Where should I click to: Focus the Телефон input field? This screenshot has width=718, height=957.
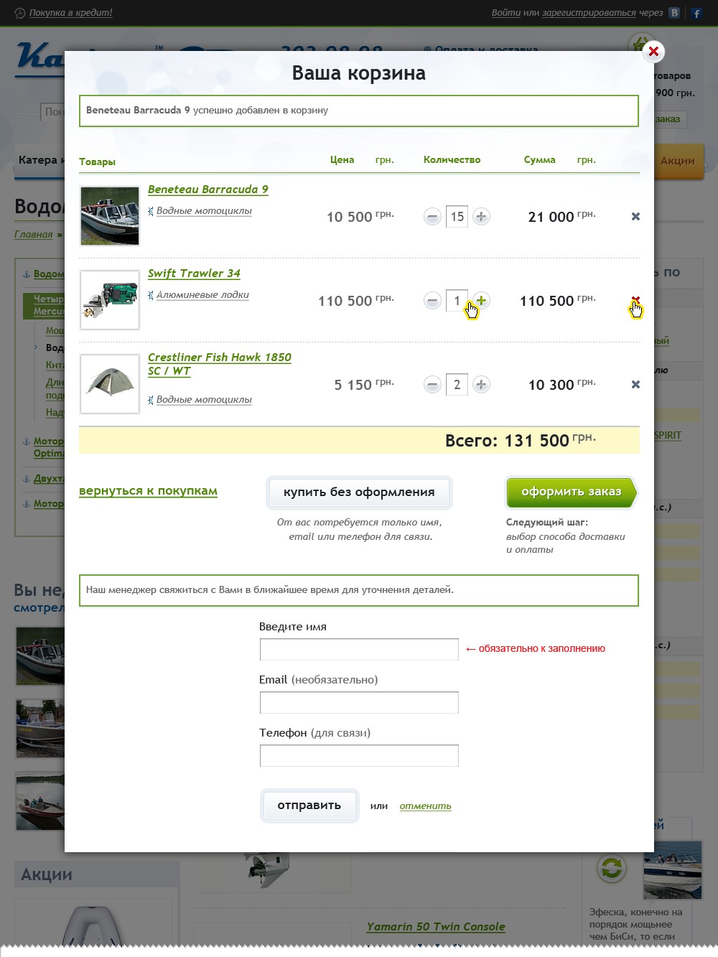coord(359,755)
